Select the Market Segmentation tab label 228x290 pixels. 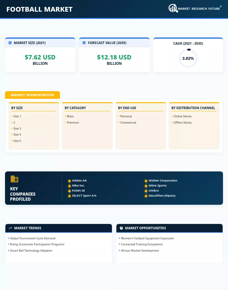pyautogui.click(x=33, y=95)
